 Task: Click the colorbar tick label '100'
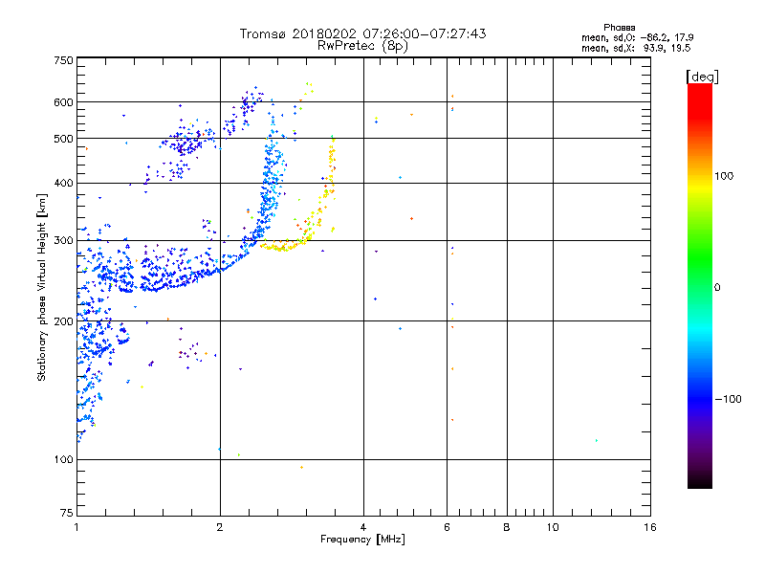point(724,176)
